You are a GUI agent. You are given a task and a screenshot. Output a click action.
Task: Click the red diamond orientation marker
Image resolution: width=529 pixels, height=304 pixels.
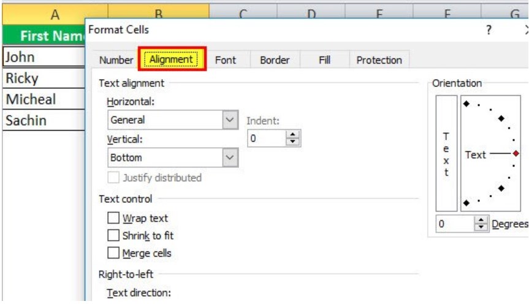pyautogui.click(x=516, y=153)
